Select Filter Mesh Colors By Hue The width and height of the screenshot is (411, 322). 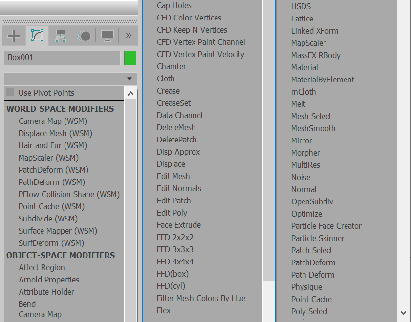[x=201, y=298]
